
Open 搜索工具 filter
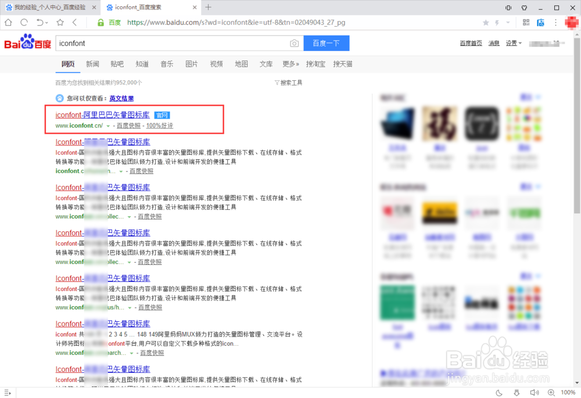(x=288, y=83)
